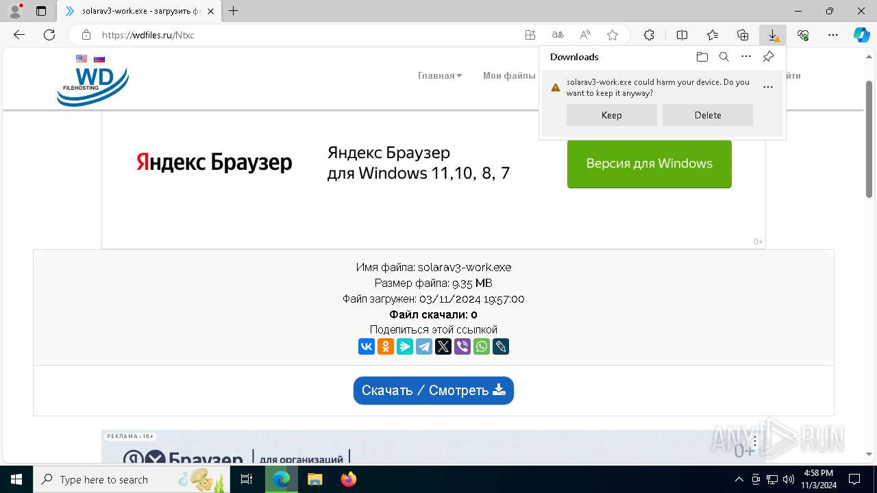Viewport: 877px width, 493px height.
Task: Open the Downloads folder icon
Action: tap(702, 57)
